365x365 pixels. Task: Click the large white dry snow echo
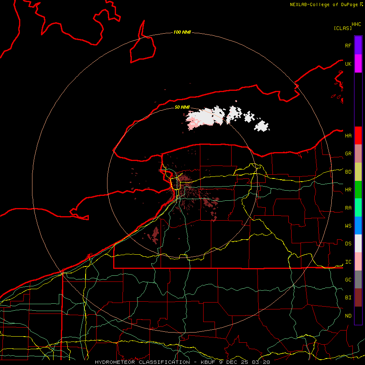click(x=205, y=117)
